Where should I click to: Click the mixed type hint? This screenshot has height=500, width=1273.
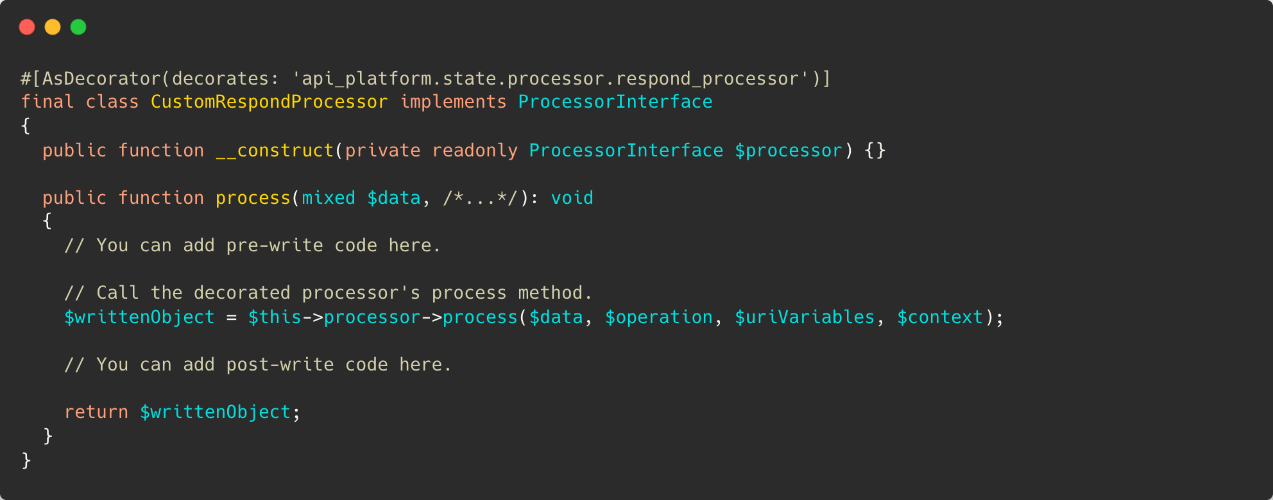click(329, 198)
